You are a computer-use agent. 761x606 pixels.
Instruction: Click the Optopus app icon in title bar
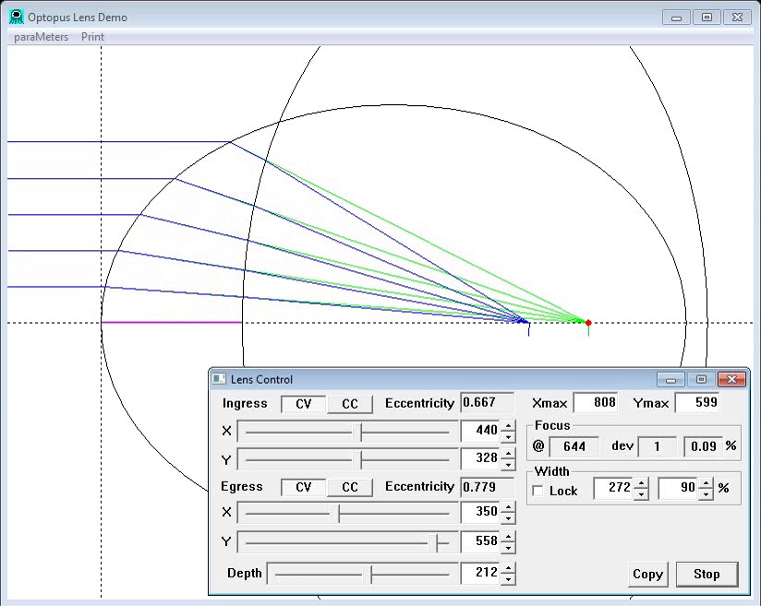point(17,17)
